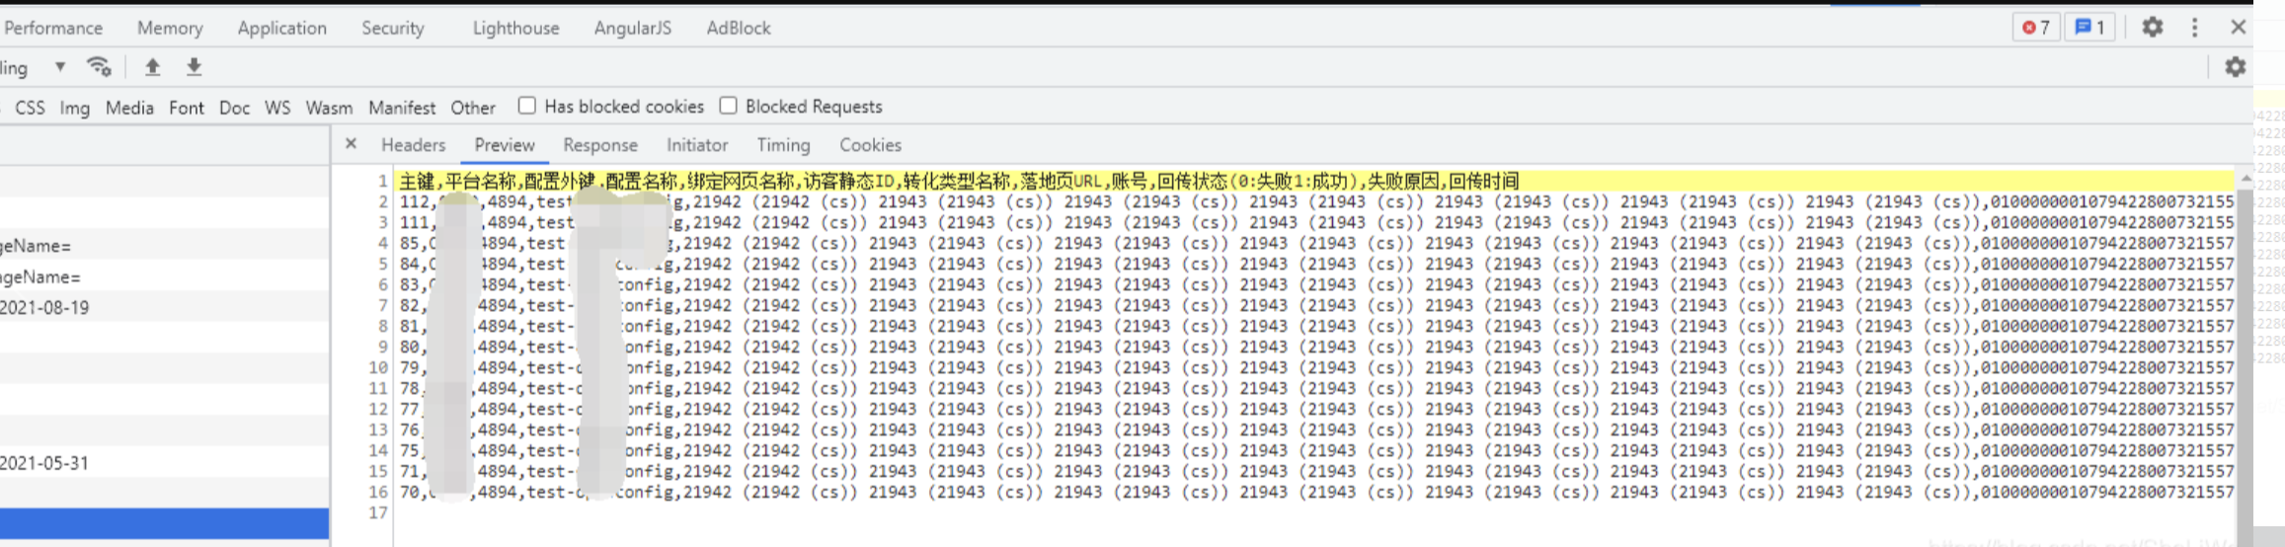Screen dimensions: 2285x547
Task: Switch to the Headers tab
Action: pyautogui.click(x=413, y=145)
